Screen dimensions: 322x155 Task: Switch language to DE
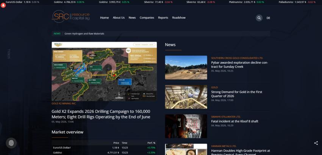[x=268, y=18]
